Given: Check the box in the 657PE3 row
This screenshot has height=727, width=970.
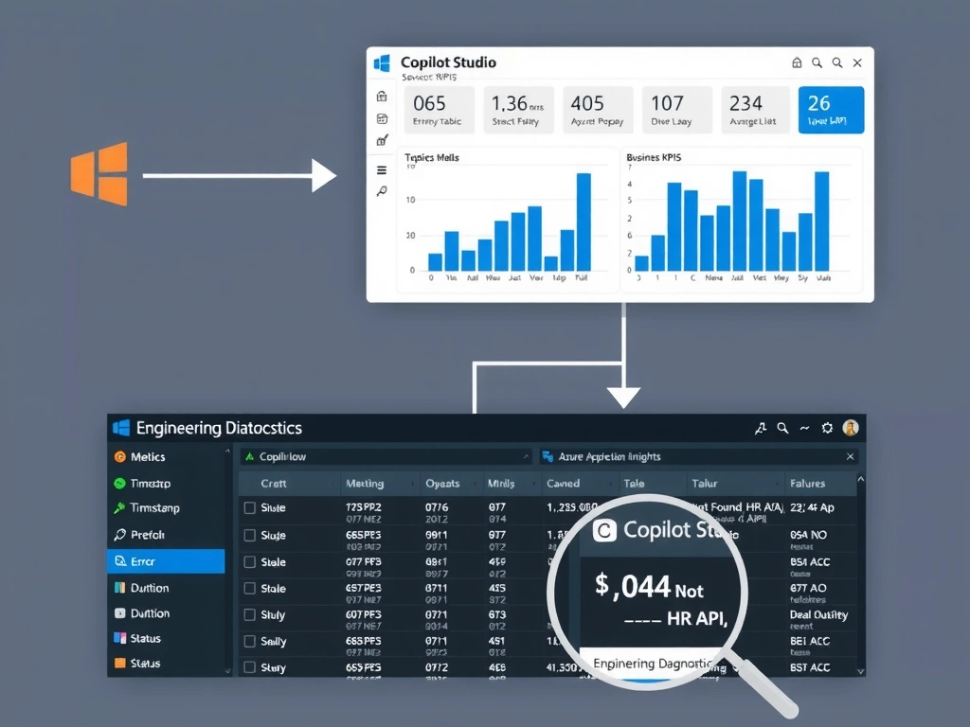Looking at the screenshot, I should click(249, 589).
